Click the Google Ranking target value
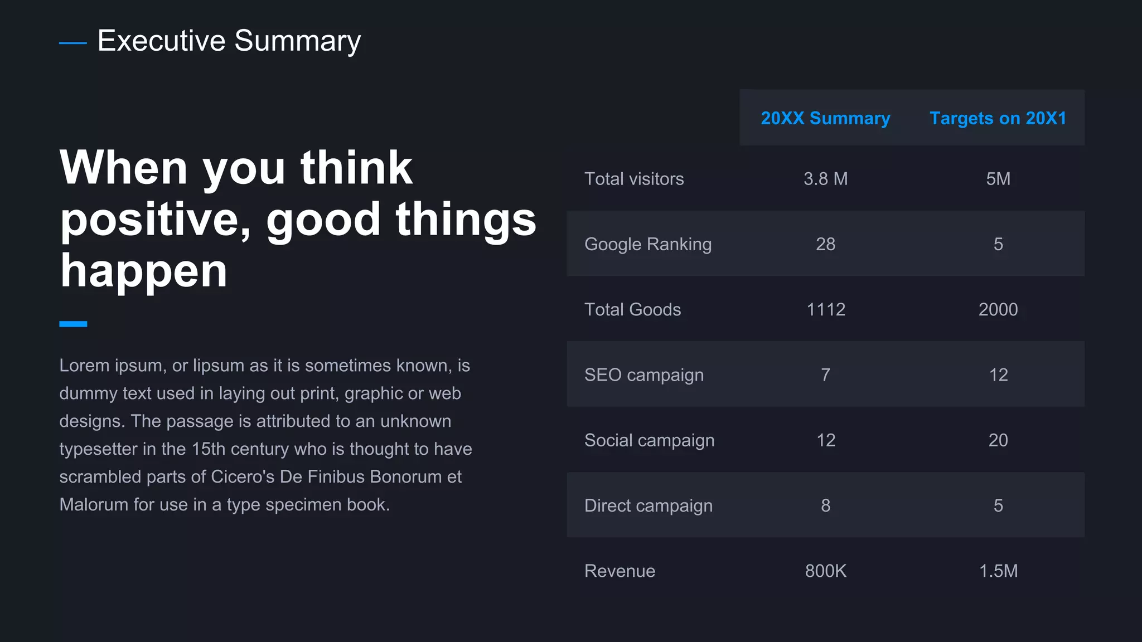This screenshot has width=1142, height=642. click(x=998, y=244)
